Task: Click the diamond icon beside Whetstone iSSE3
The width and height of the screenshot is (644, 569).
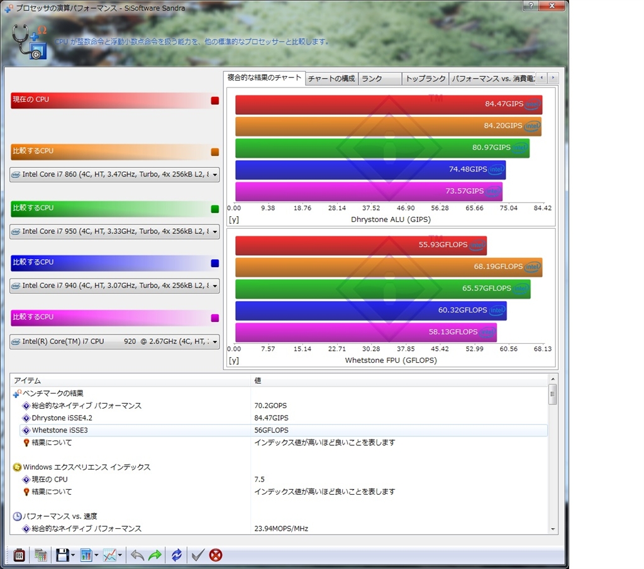Action: (x=26, y=430)
